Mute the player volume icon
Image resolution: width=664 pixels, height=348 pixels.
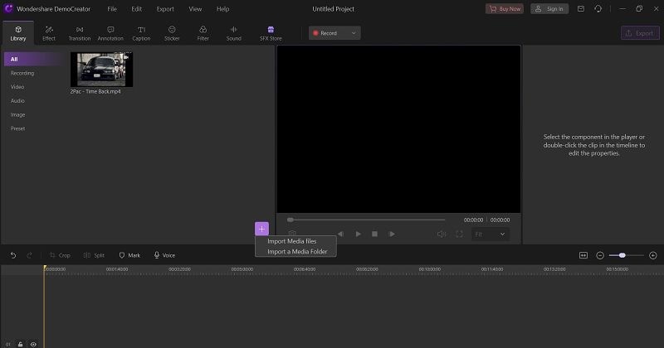pyautogui.click(x=442, y=234)
